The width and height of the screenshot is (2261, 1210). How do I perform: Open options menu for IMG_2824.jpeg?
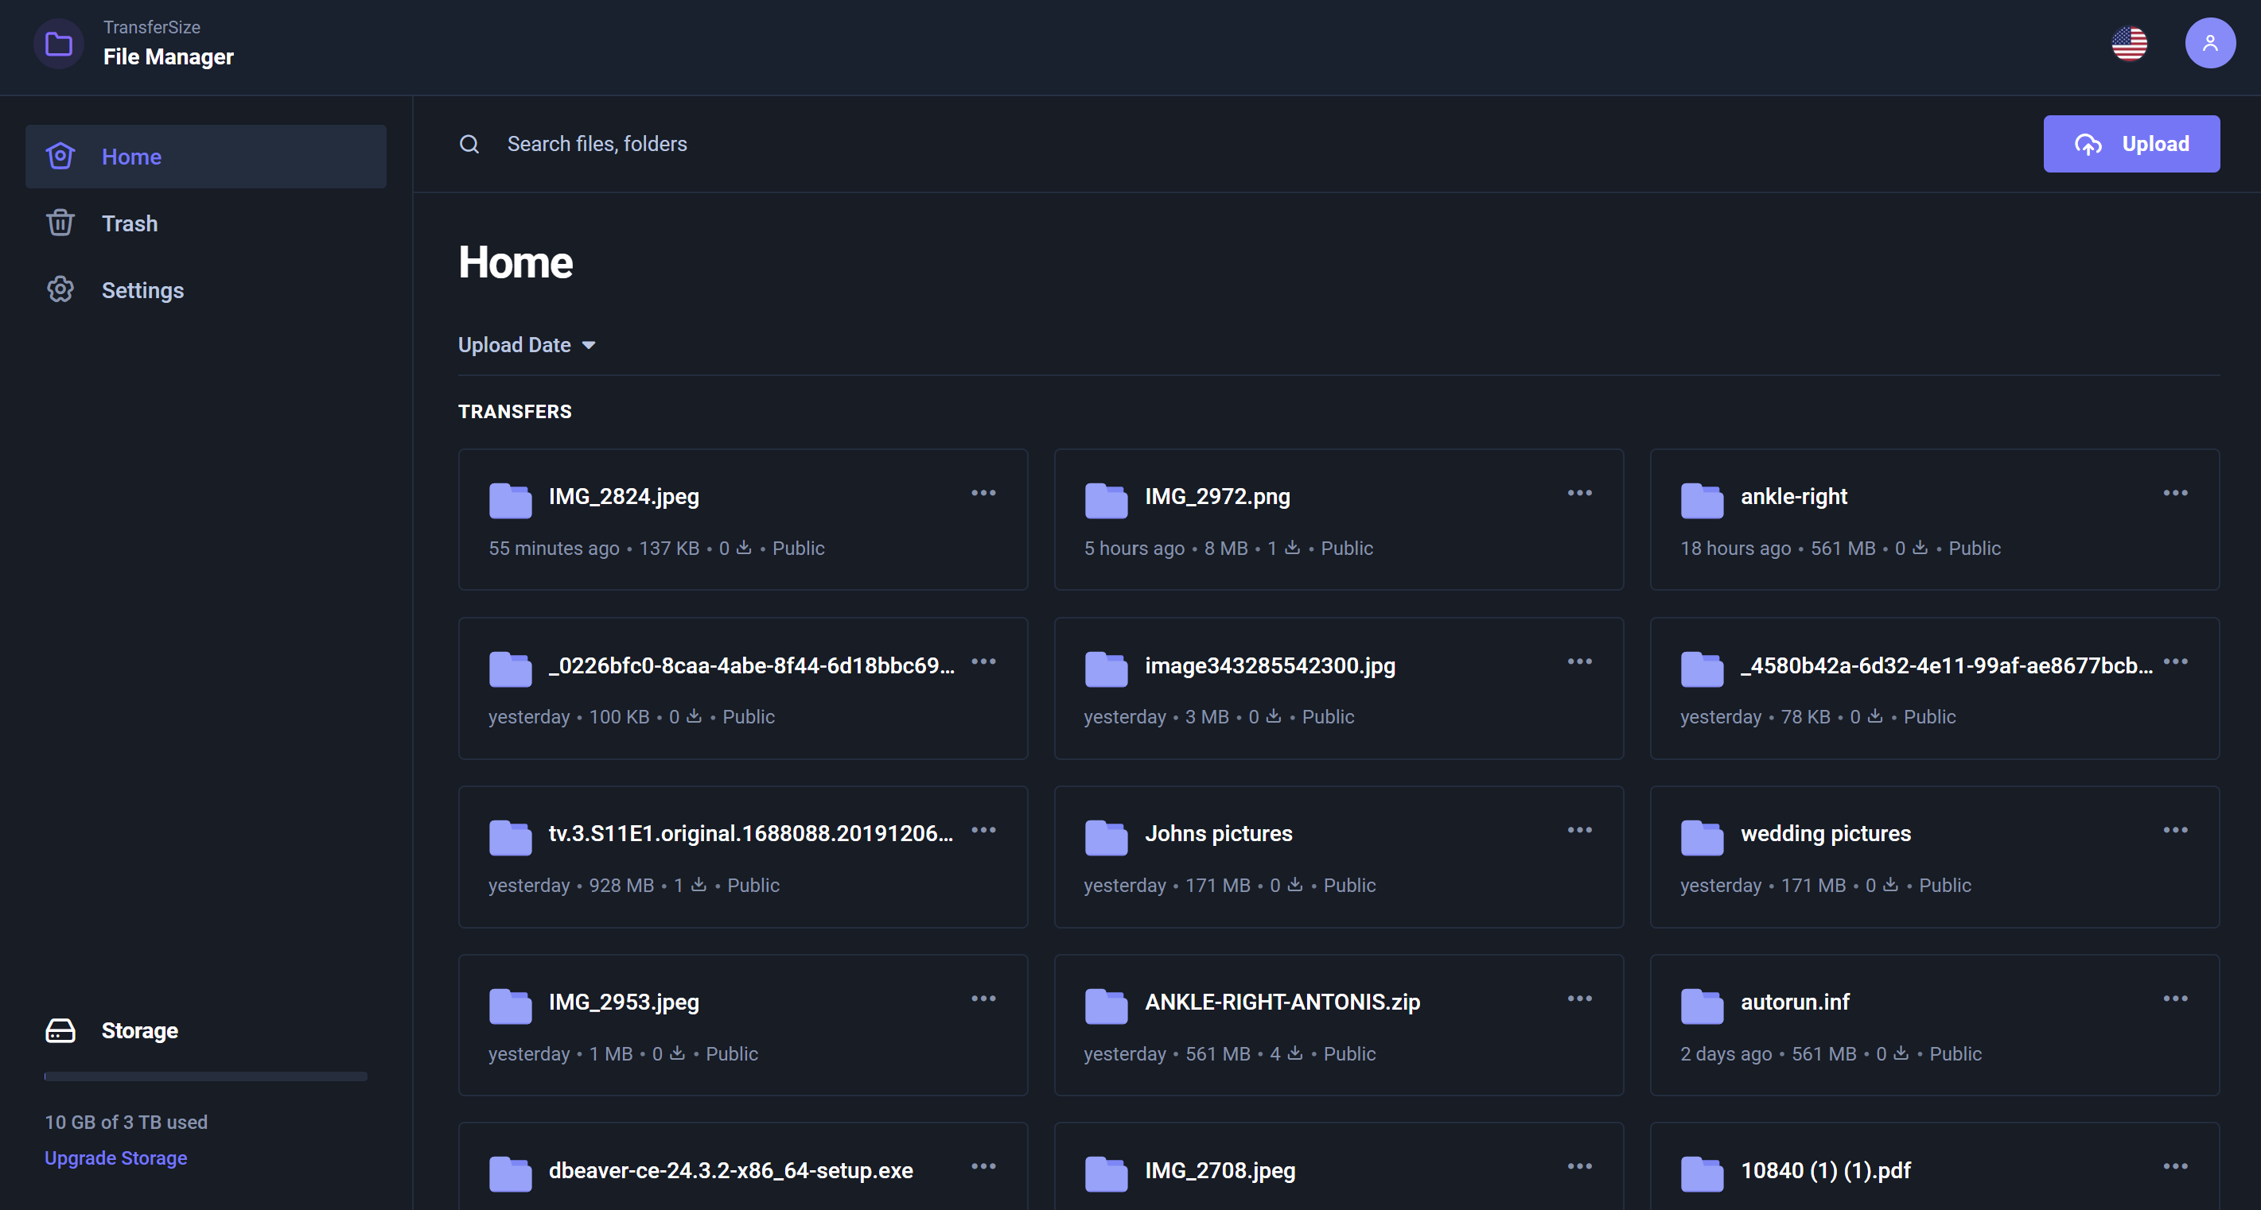coord(983,493)
